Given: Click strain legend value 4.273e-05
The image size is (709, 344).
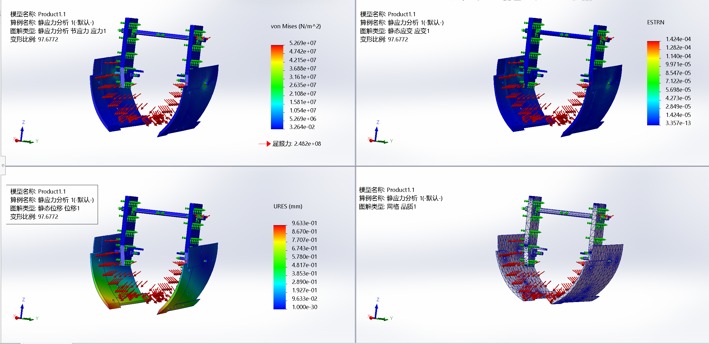Looking at the screenshot, I should tap(678, 98).
